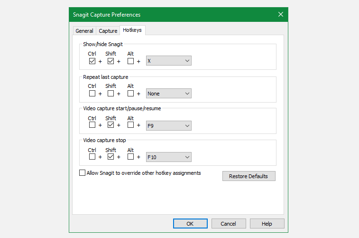Open Help for capture preferences

click(267, 224)
